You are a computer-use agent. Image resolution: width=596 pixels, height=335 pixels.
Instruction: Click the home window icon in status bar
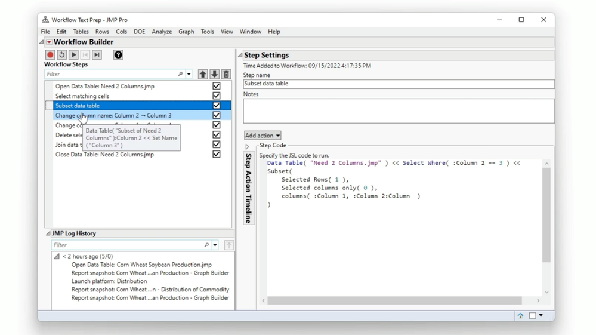[x=520, y=316]
